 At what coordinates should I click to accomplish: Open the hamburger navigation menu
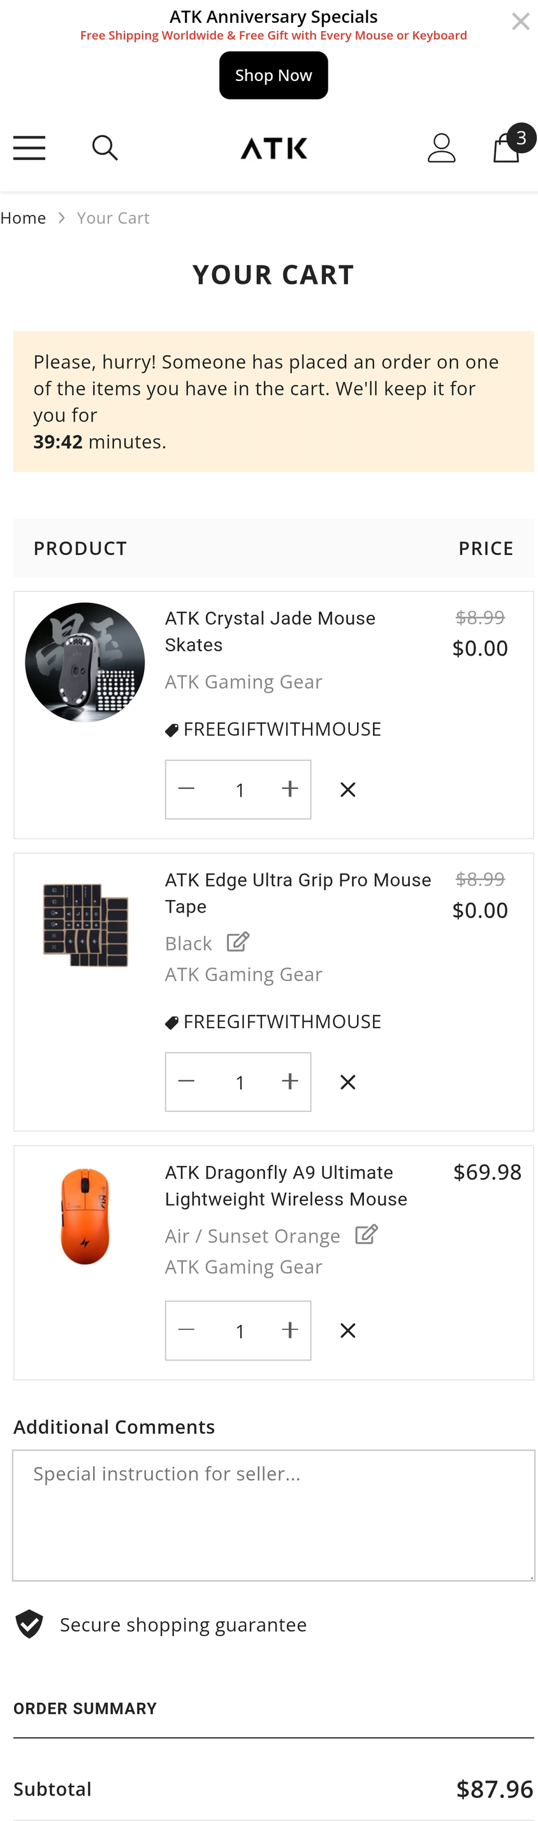[29, 149]
